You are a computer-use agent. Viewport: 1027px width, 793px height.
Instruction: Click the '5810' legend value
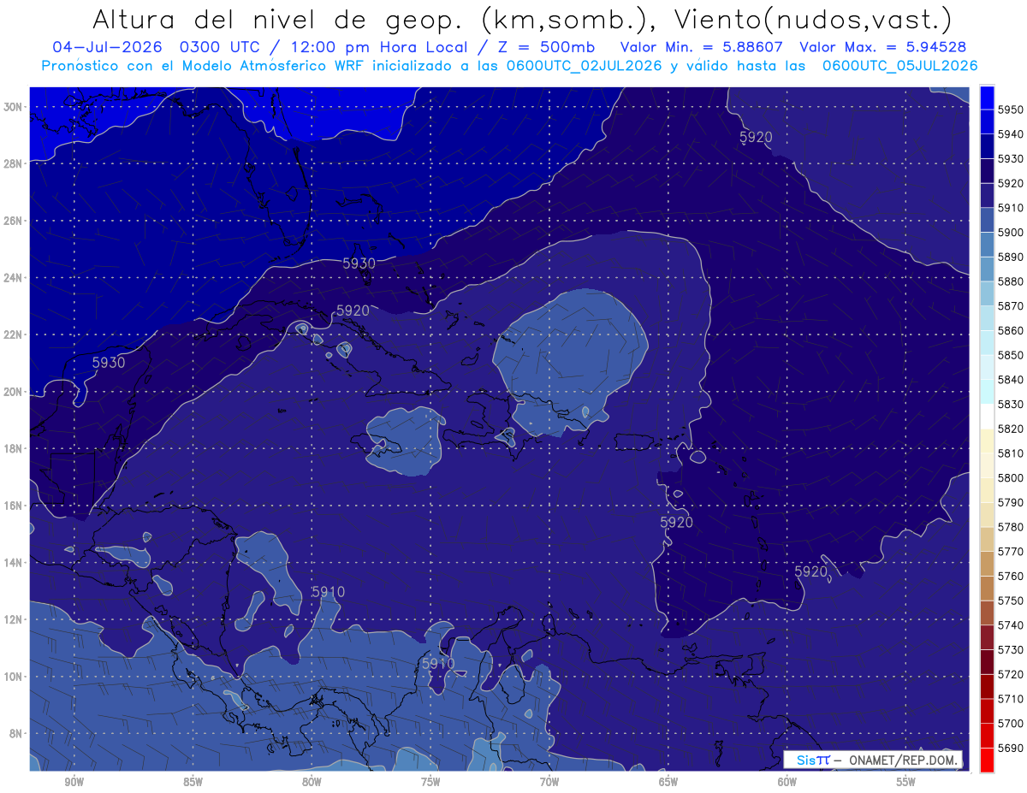1011,453
